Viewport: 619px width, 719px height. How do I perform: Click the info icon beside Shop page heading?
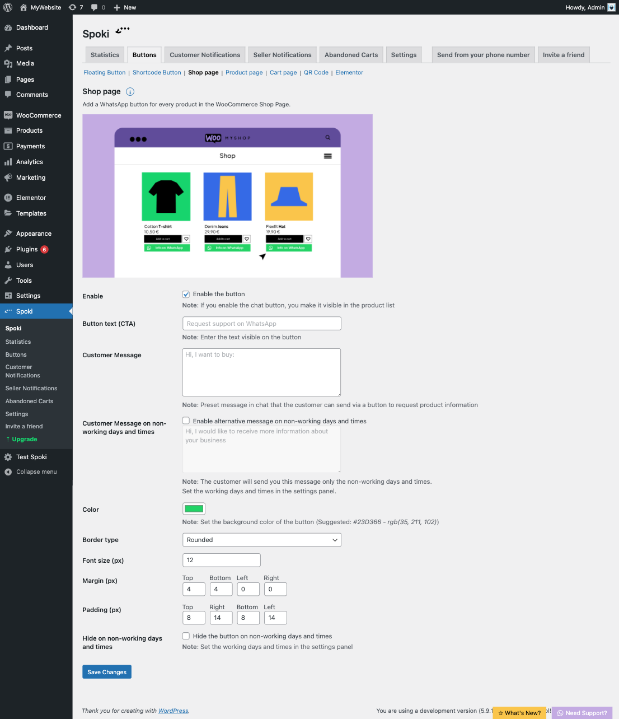130,92
